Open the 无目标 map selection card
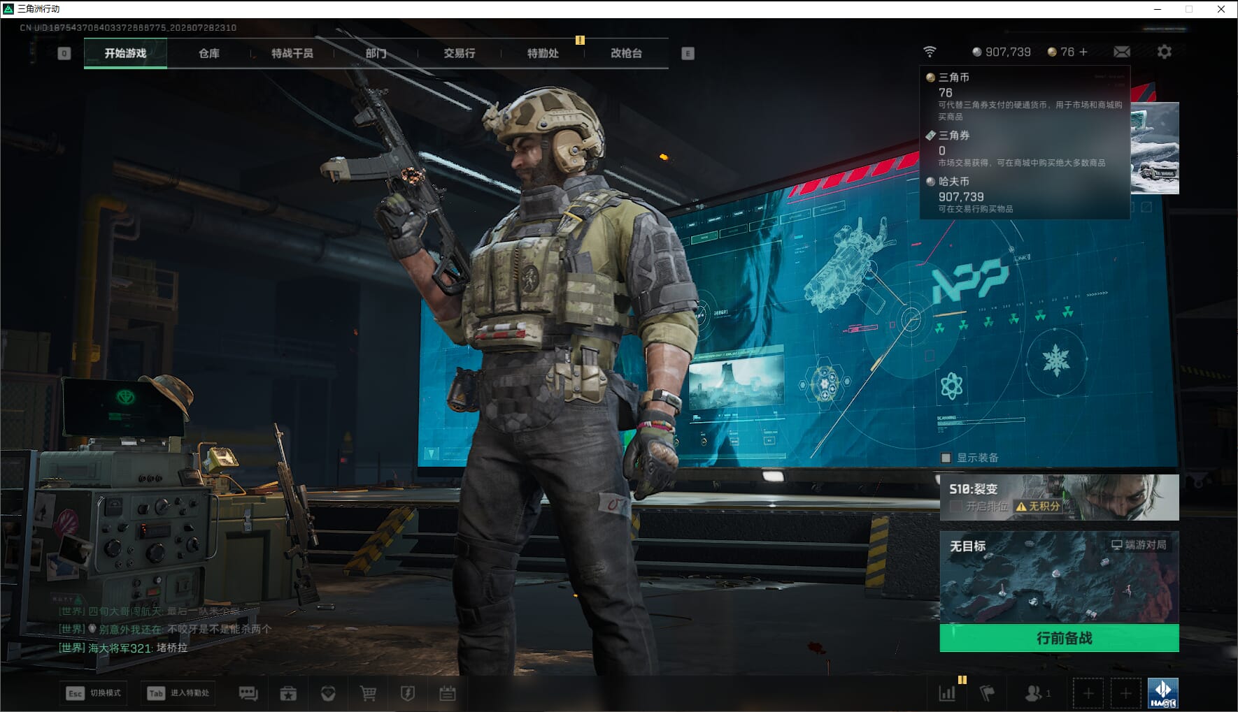Screen dimensions: 1238x712 click(x=1059, y=577)
